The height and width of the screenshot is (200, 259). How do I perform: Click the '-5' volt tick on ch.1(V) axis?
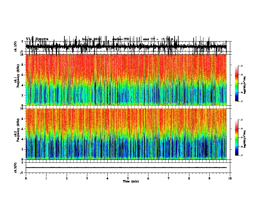22,52
